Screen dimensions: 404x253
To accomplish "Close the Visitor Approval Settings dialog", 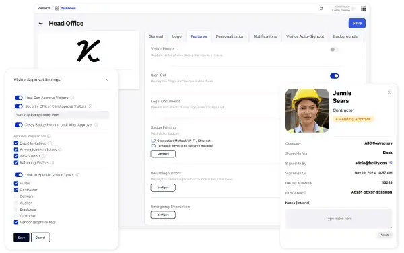I will (106, 80).
